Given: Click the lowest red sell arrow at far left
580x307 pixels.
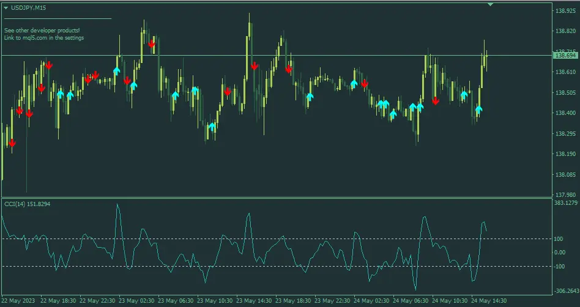Looking at the screenshot, I should [12, 143].
